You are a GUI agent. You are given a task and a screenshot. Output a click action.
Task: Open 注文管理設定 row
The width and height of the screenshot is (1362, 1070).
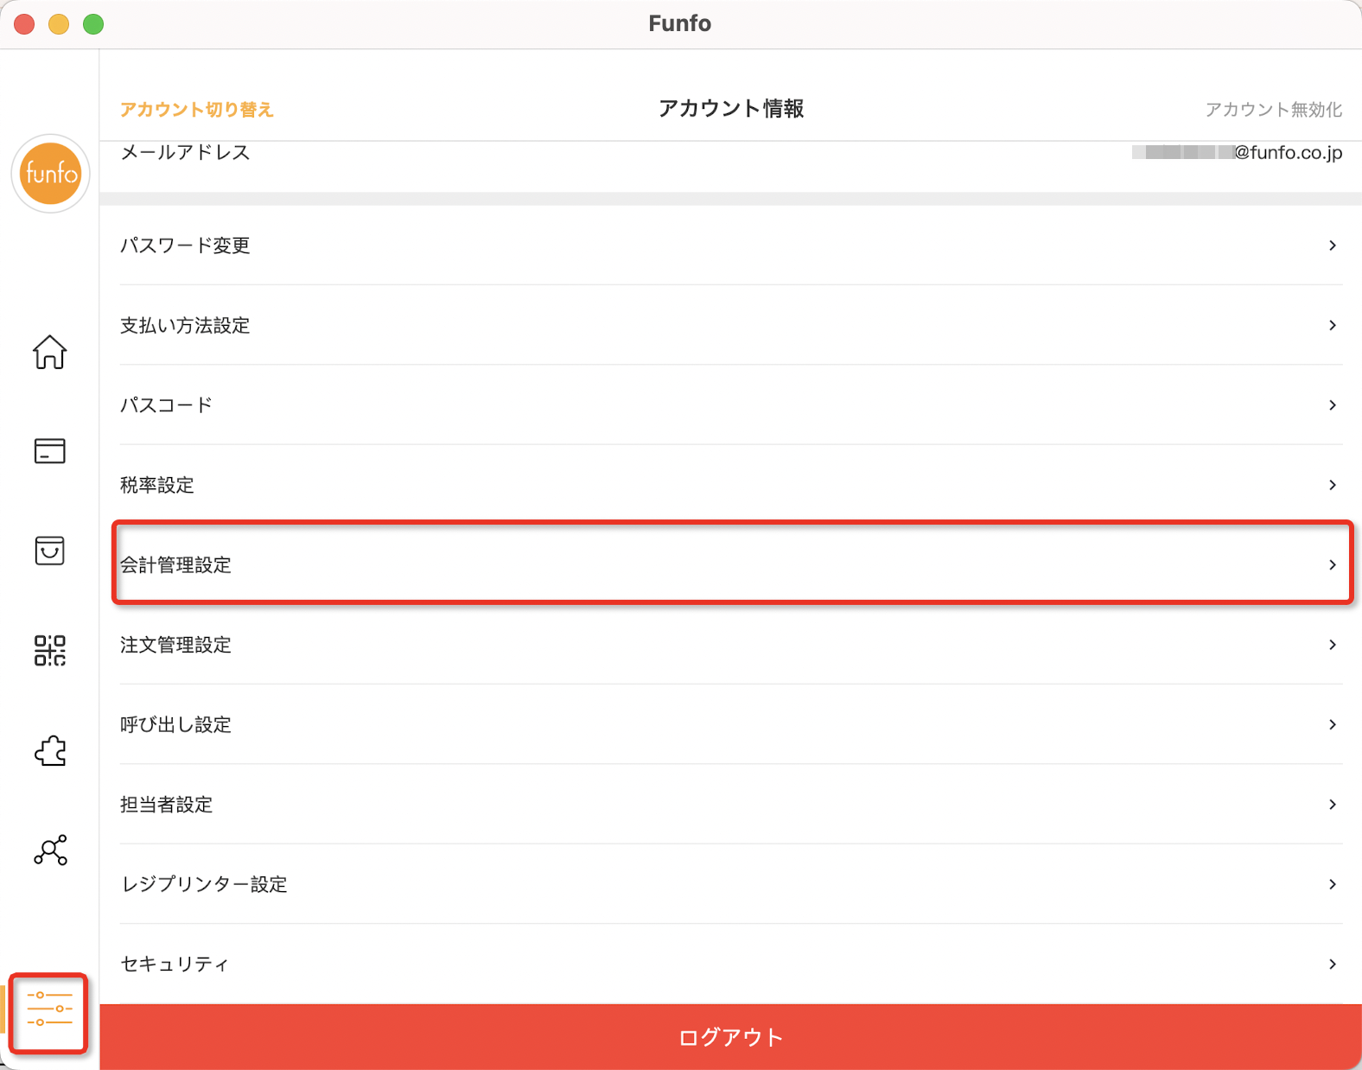click(731, 645)
